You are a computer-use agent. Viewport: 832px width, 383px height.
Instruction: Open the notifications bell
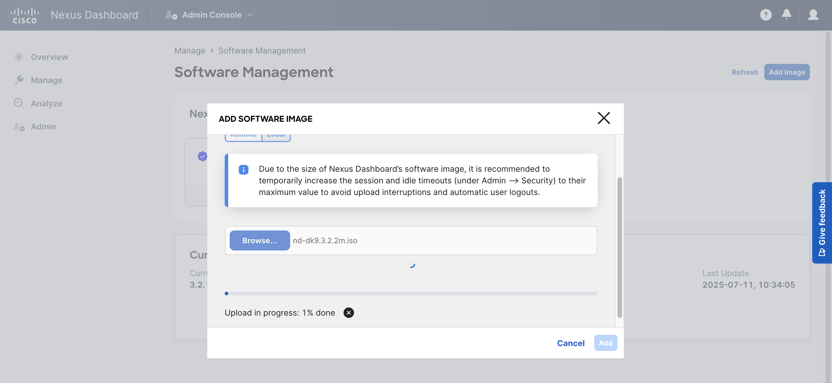(x=786, y=15)
